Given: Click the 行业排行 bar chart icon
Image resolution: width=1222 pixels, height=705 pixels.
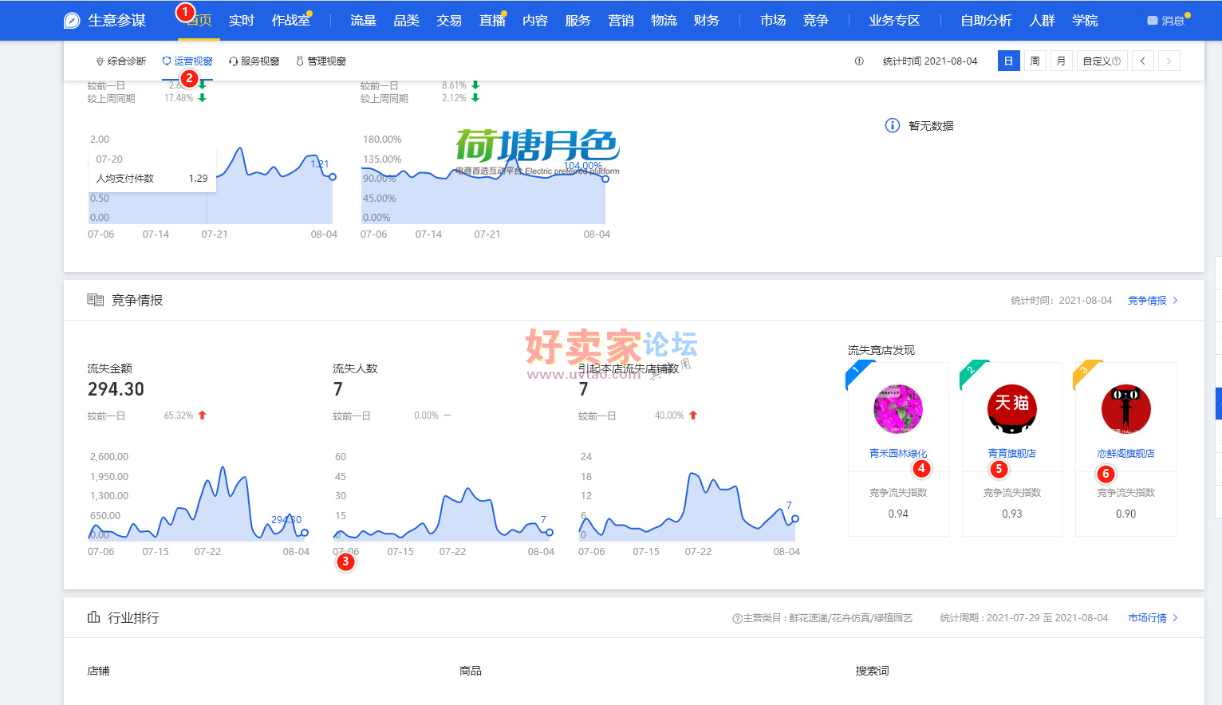Looking at the screenshot, I should tap(94, 618).
